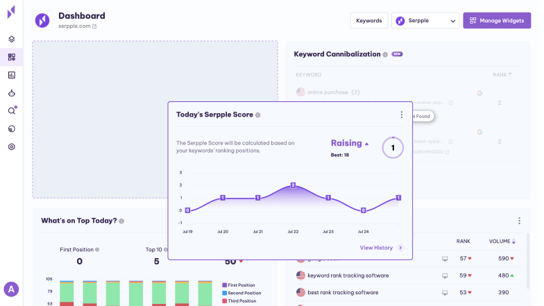This screenshot has height=306, width=544.
Task: Open the user avatar A menu
Action: click(x=11, y=289)
